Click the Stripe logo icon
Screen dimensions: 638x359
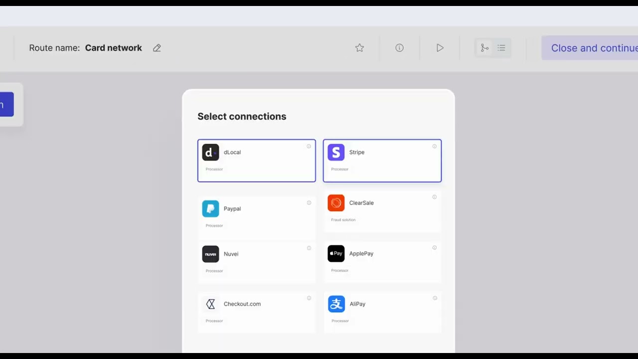336,152
